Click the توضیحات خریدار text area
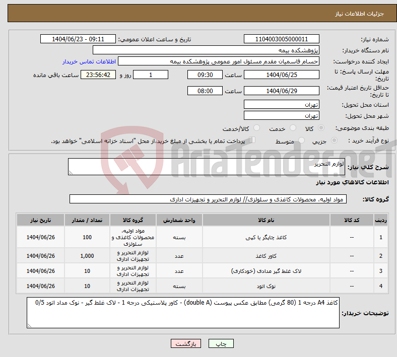 click(x=183, y=313)
